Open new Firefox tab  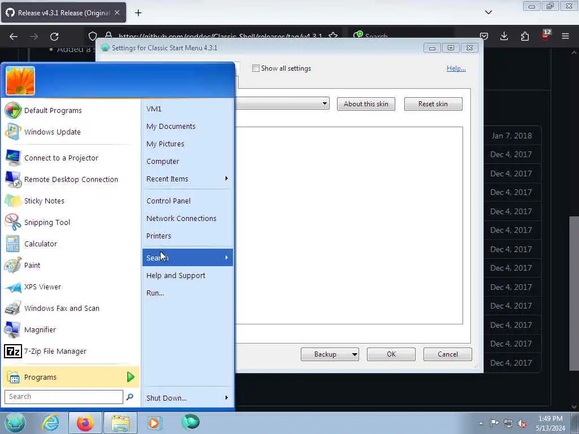(x=138, y=13)
